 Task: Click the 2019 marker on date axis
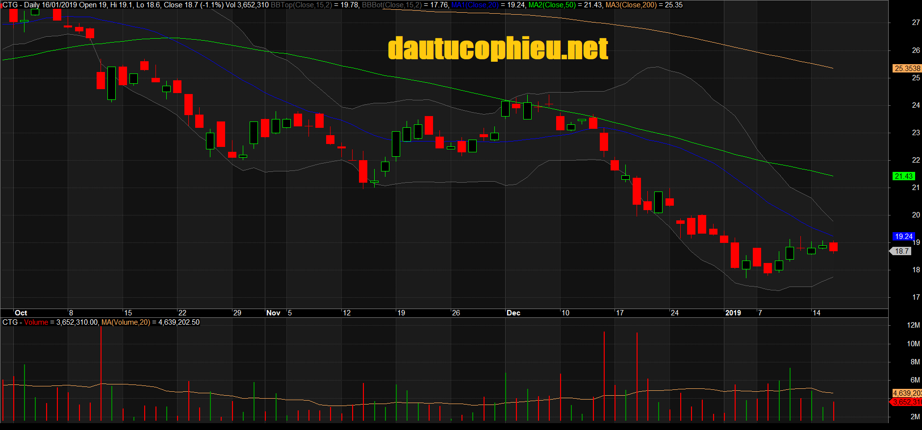pyautogui.click(x=733, y=313)
